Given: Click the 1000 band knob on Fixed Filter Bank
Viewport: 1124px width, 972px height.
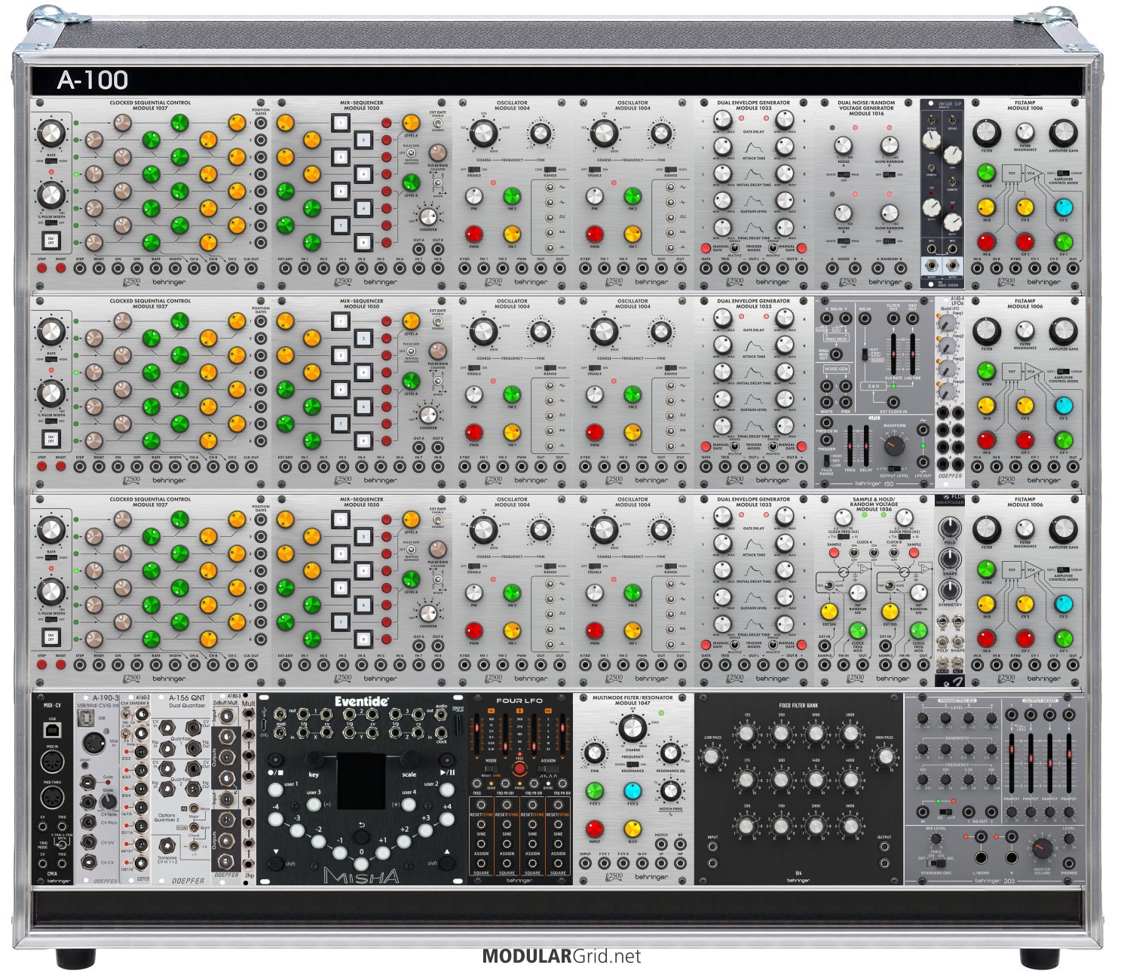Looking at the screenshot, I should (x=816, y=734).
